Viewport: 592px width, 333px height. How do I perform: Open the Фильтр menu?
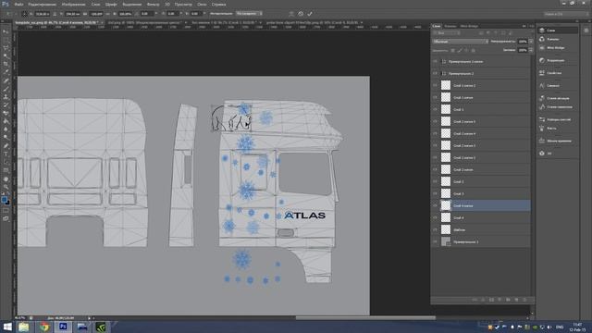point(153,4)
